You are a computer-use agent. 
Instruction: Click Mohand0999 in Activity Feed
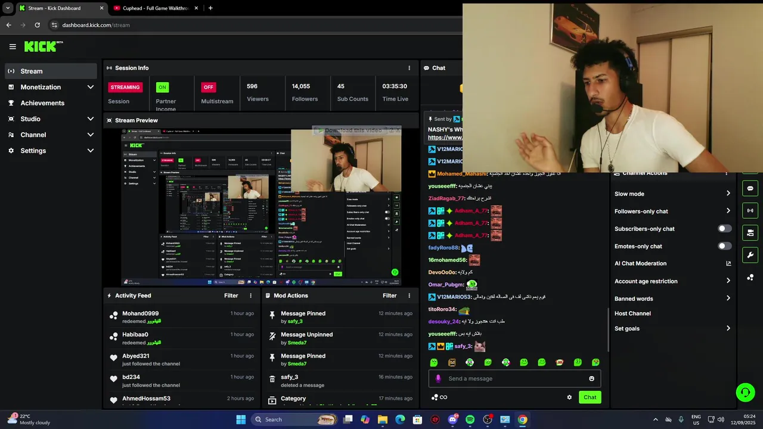click(141, 313)
